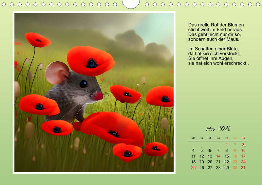The height and width of the screenshot is (185, 262).
Task: Pick orange Saturday date 9
Action: (235, 150)
